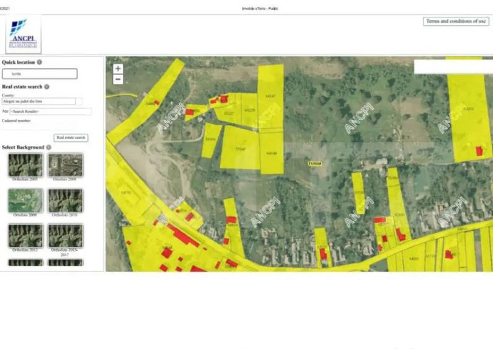Click the map zoom out minus button

(x=118, y=79)
